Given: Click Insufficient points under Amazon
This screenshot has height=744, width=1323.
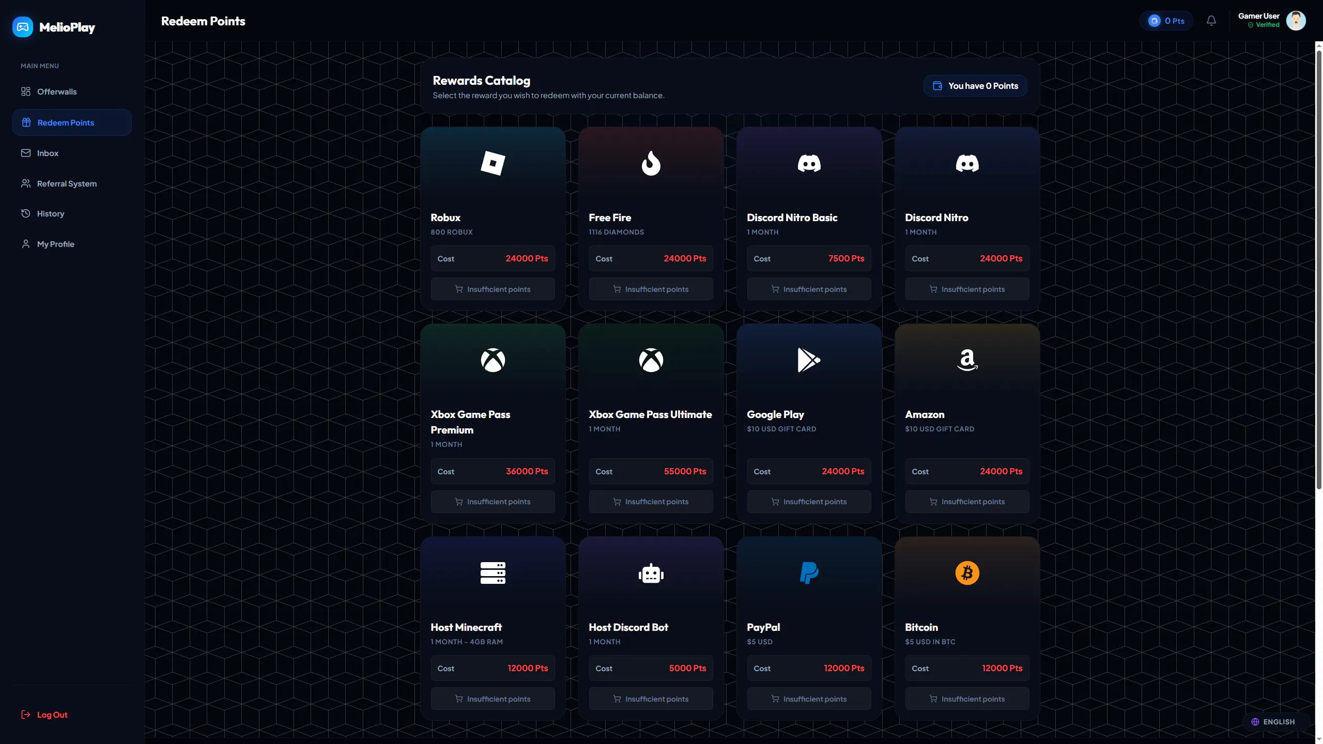Looking at the screenshot, I should (967, 502).
